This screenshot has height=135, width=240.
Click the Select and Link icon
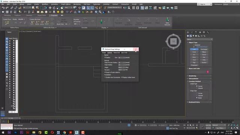tap(12, 8)
